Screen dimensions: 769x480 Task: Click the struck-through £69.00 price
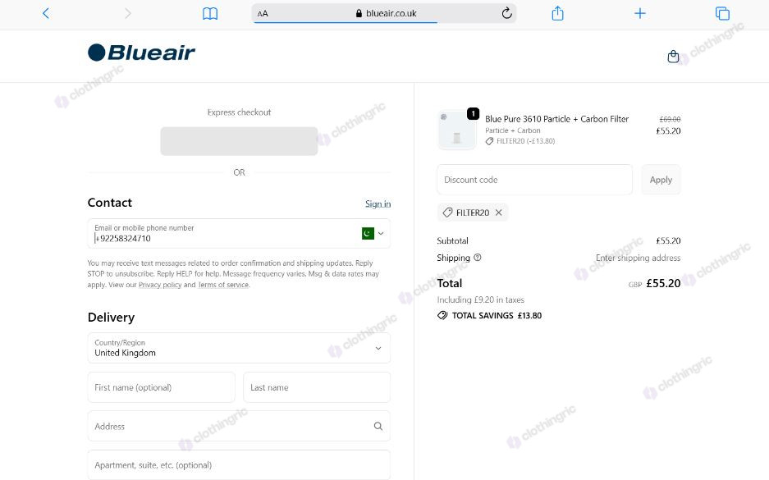pos(670,119)
